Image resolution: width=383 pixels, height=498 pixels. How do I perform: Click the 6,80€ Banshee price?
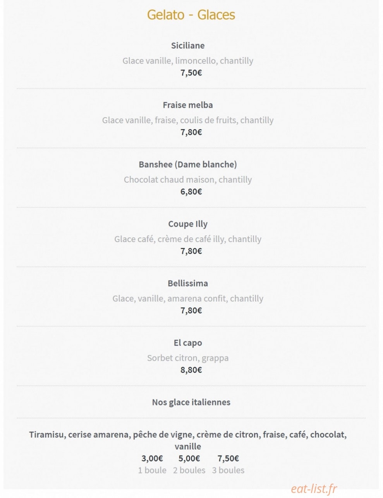[191, 192]
